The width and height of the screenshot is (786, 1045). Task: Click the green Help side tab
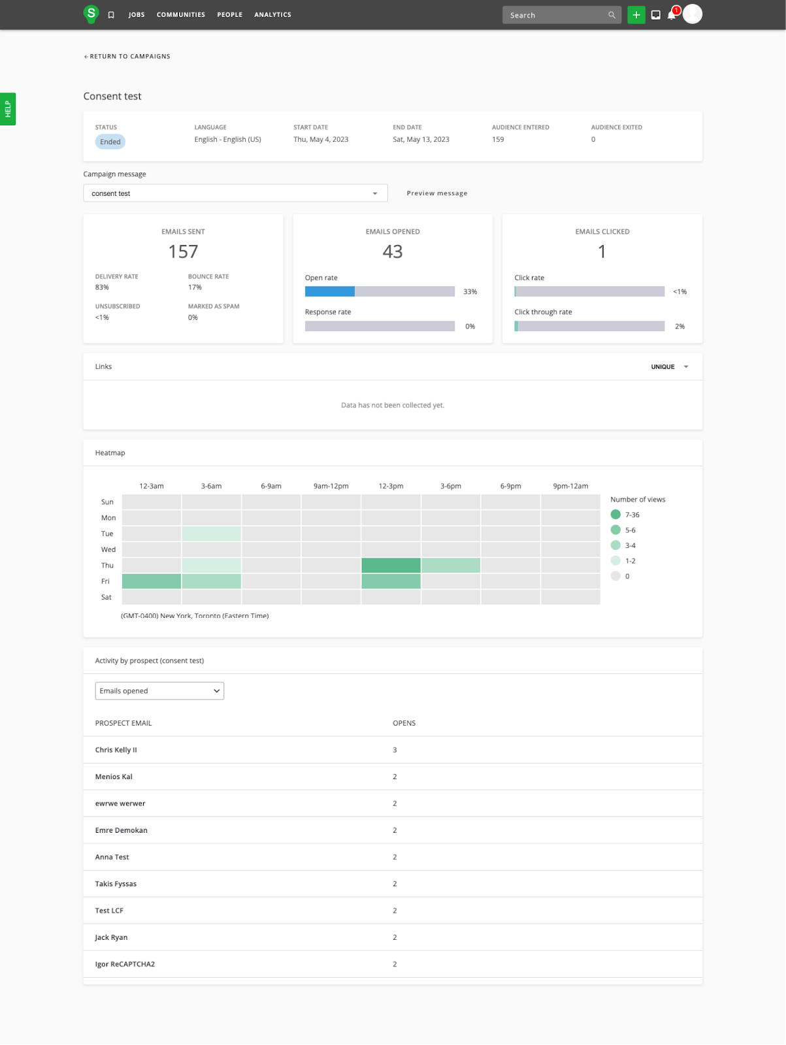pos(8,109)
